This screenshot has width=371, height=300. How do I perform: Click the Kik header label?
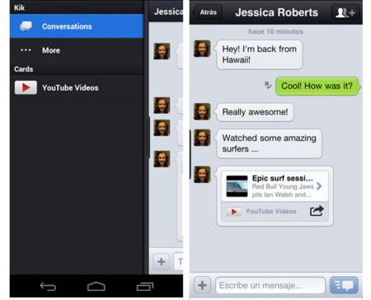pos(19,7)
